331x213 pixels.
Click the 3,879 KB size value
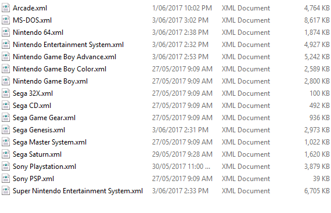click(317, 167)
